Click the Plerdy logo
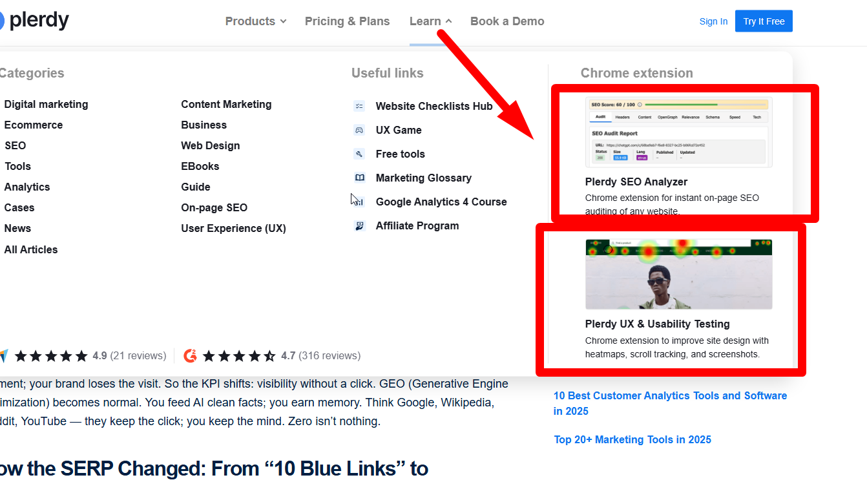Screen dimensions: 867x482 click(32, 21)
